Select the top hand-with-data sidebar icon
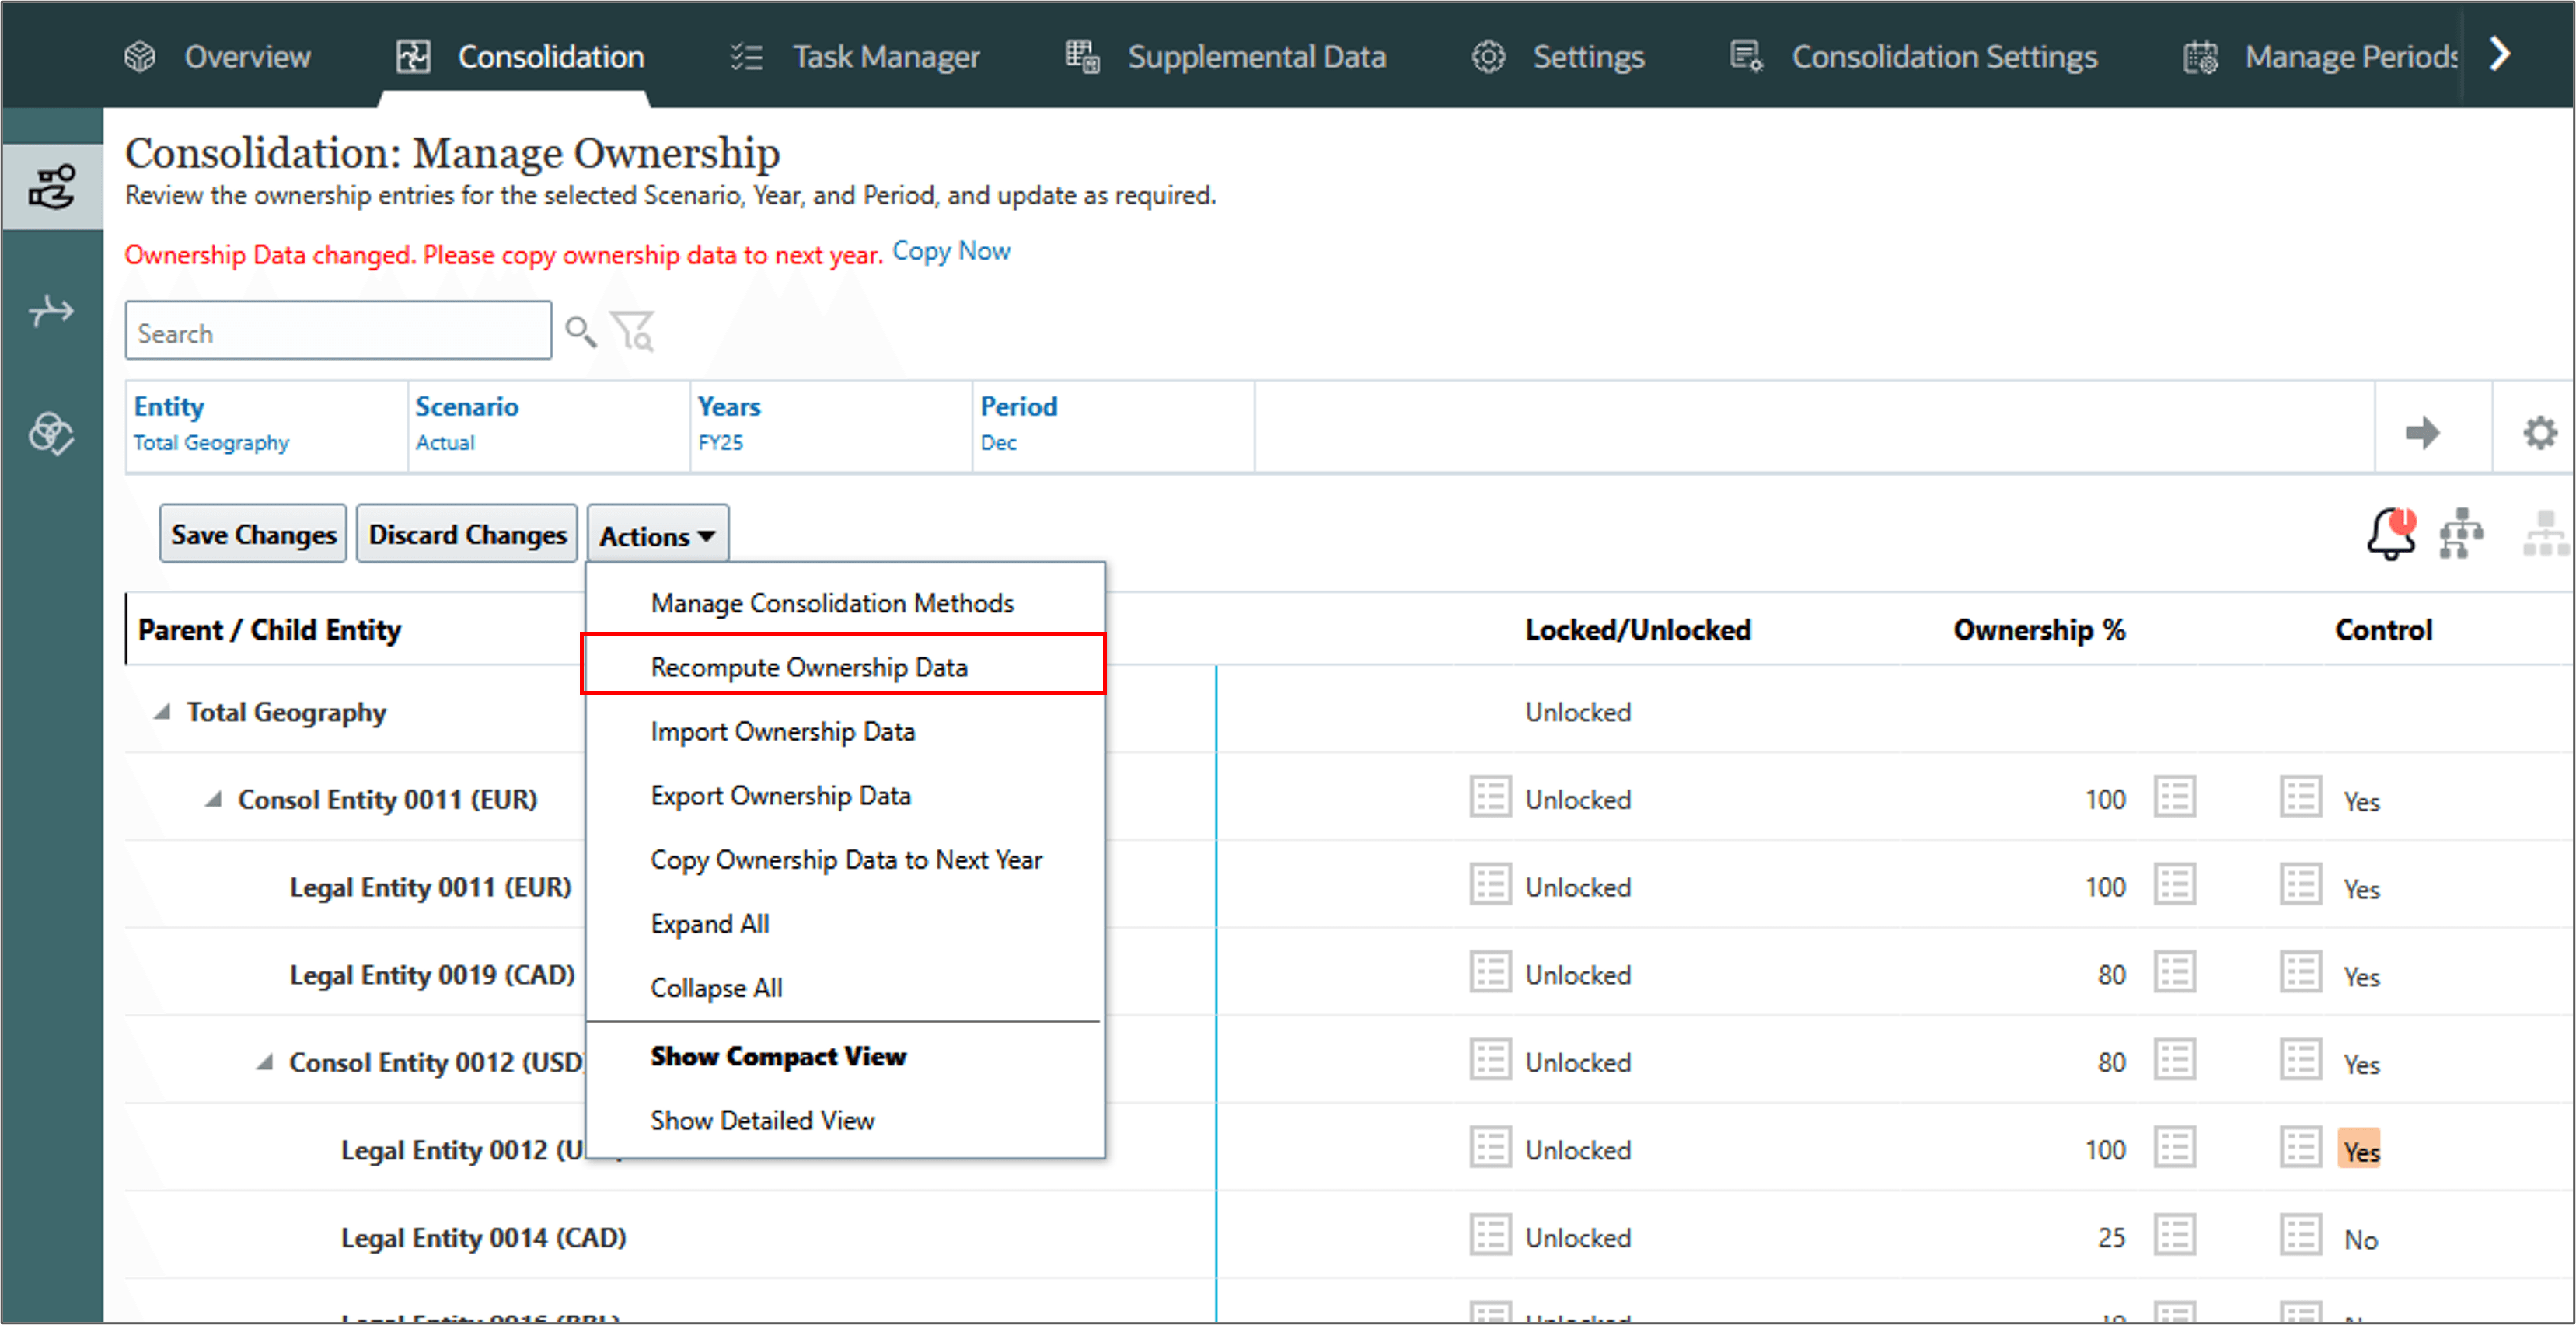Viewport: 2576px width, 1325px height. click(52, 187)
